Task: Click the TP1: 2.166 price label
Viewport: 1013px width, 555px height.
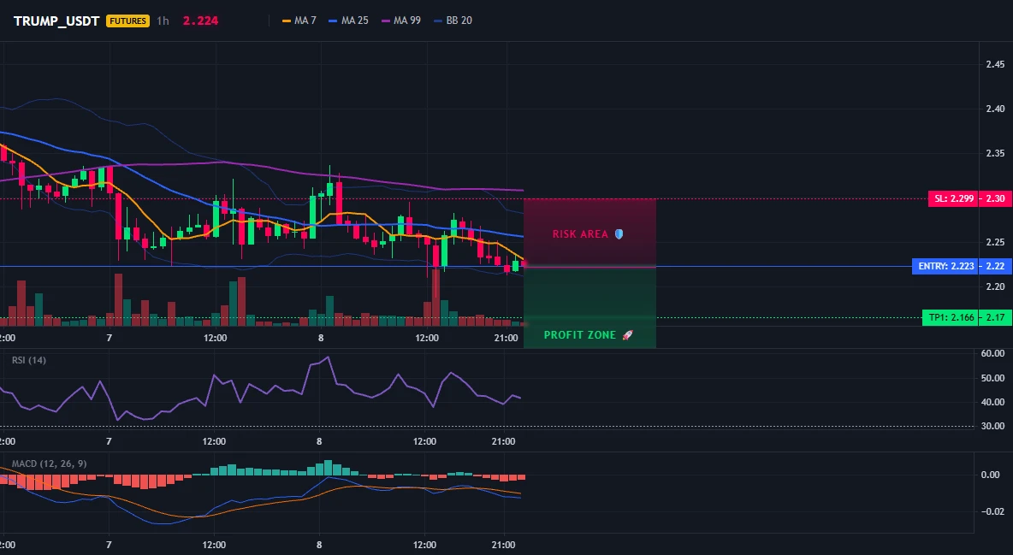Action: click(951, 317)
